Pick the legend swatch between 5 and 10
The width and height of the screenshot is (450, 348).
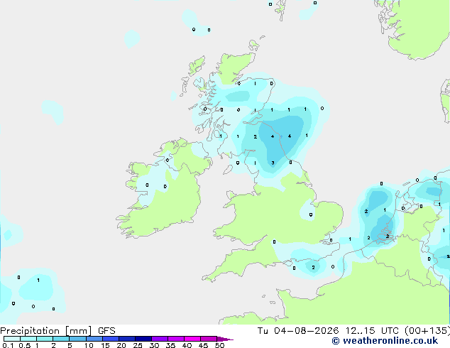point(77,339)
